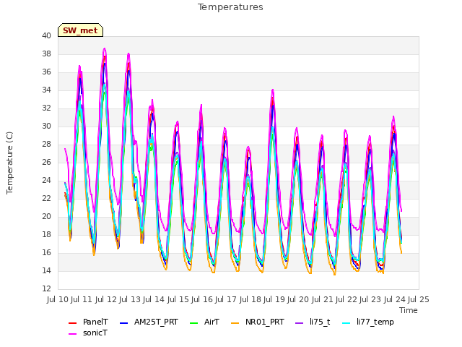This screenshot has height=347, width=462.
Task: Click the Jul 25 x-axis tick label
Action: point(419,299)
